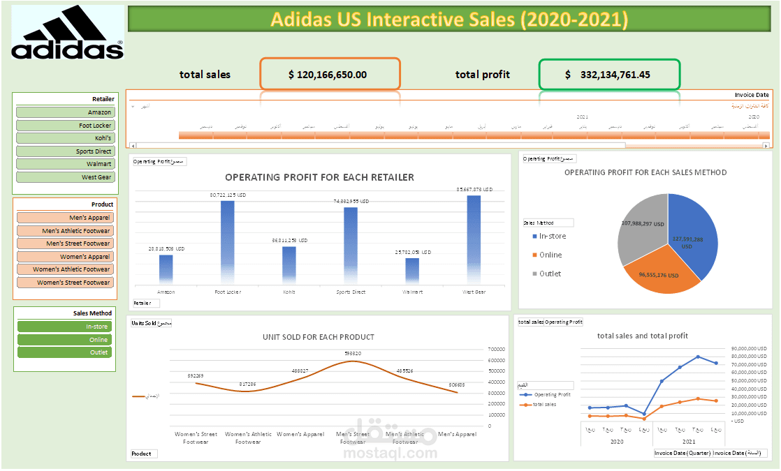781x471 pixels.
Task: Filter by Amazon retailer slicer button
Action: coord(65,112)
